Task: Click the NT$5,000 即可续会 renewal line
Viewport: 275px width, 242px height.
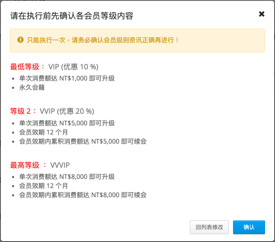Action: coord(83,141)
